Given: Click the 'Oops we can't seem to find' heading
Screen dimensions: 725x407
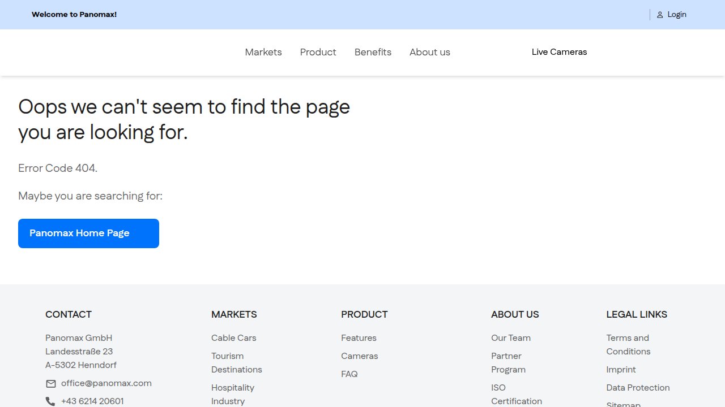Looking at the screenshot, I should [x=184, y=119].
